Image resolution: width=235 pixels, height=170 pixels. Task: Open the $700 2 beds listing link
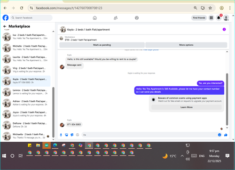pos(81,40)
